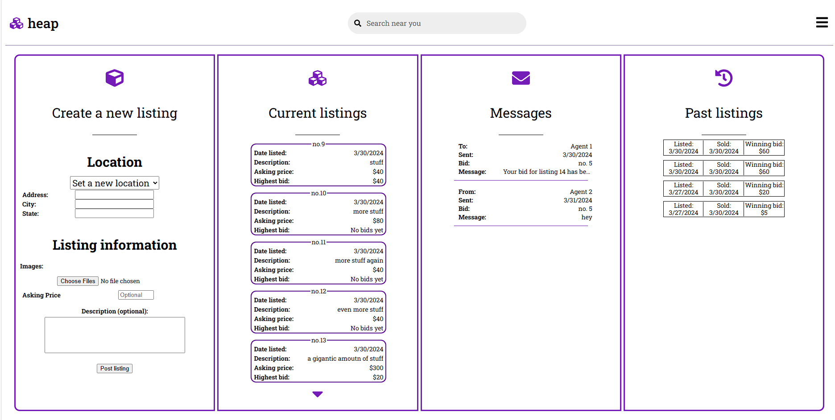
Task: Click the search magnifying glass icon
Action: tap(358, 23)
